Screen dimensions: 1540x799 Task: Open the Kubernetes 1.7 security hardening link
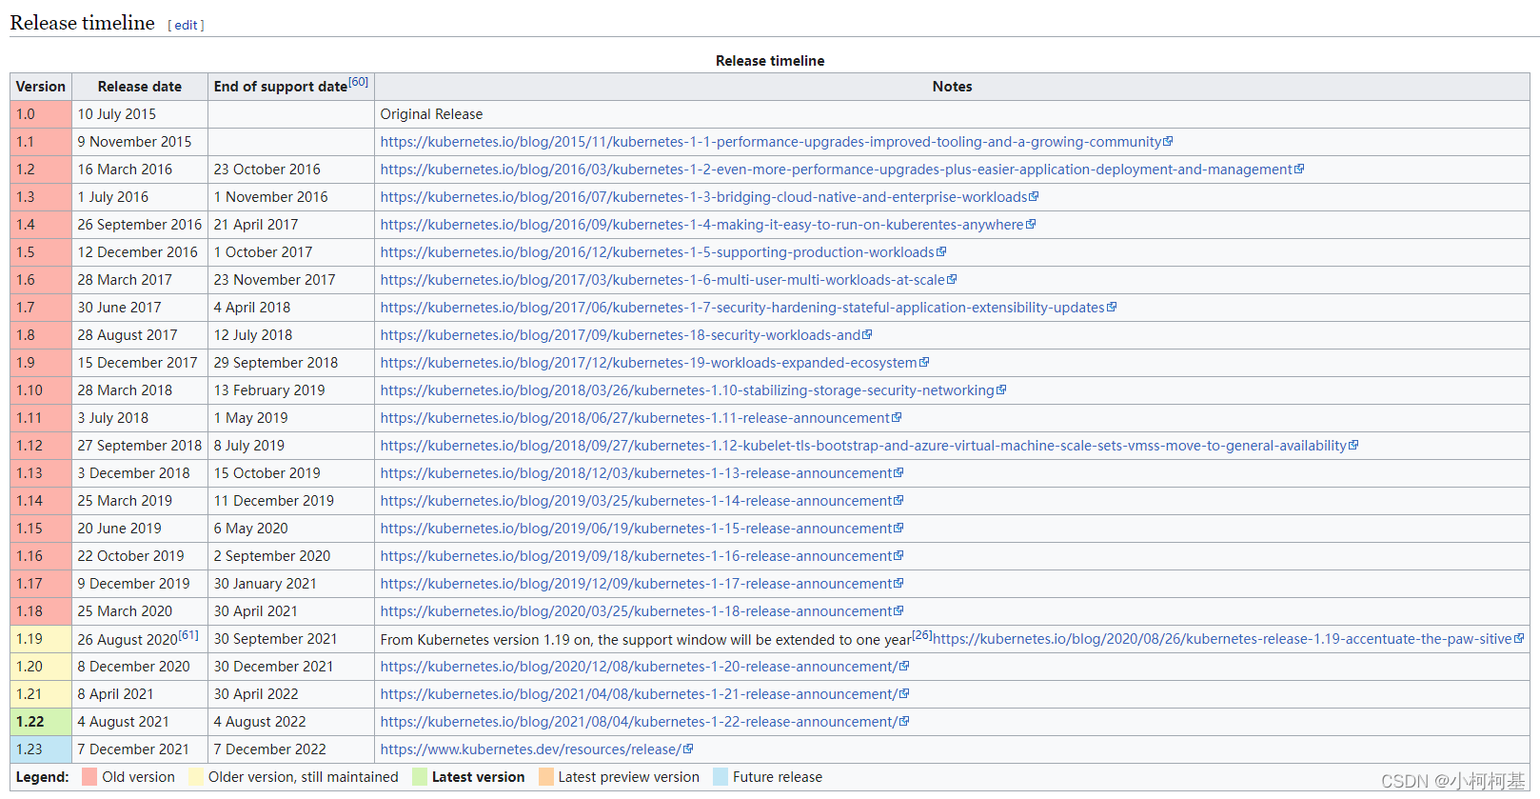(x=742, y=308)
